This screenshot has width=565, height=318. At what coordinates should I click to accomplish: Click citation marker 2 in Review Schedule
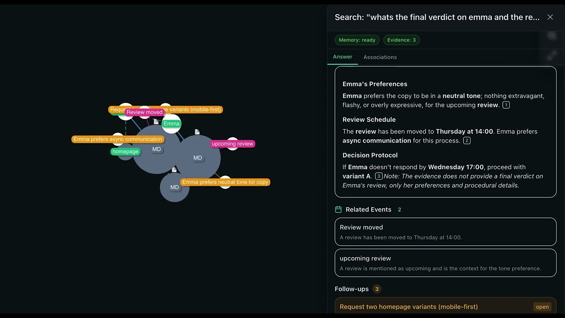467,140
